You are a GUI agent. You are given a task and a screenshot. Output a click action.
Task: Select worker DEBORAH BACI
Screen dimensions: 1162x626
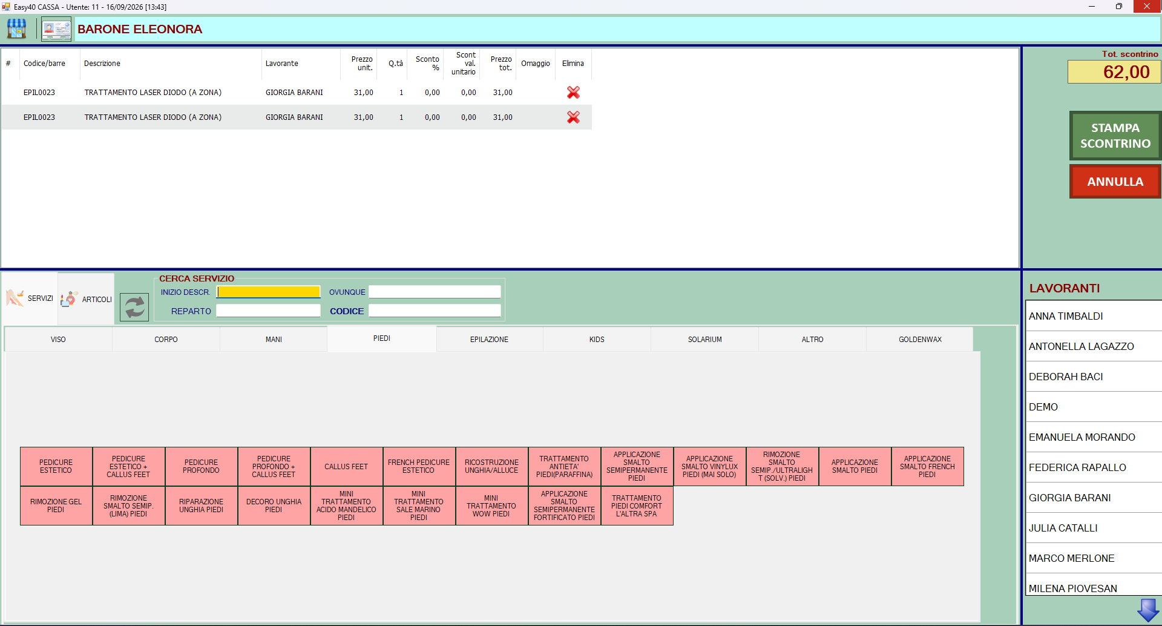[x=1093, y=377]
